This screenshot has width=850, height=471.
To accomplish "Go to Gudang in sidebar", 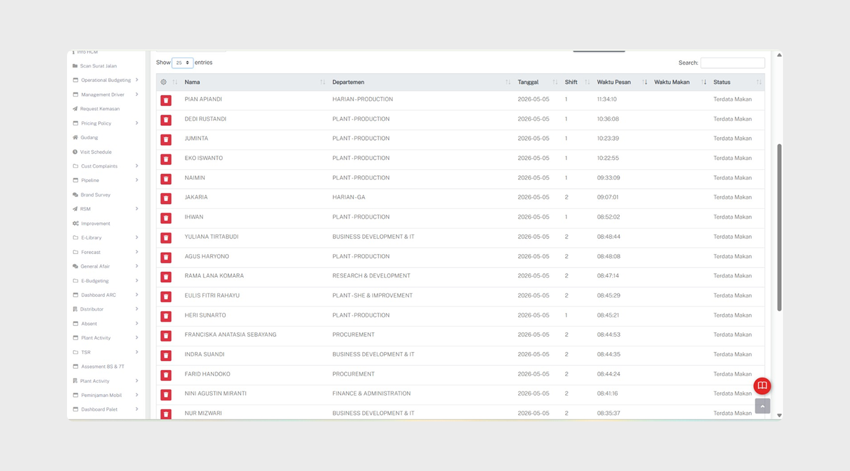I will [x=89, y=138].
